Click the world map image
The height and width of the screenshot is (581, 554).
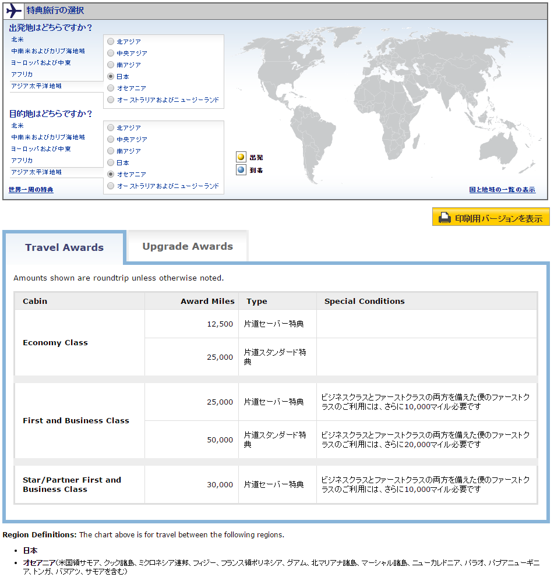click(x=387, y=105)
